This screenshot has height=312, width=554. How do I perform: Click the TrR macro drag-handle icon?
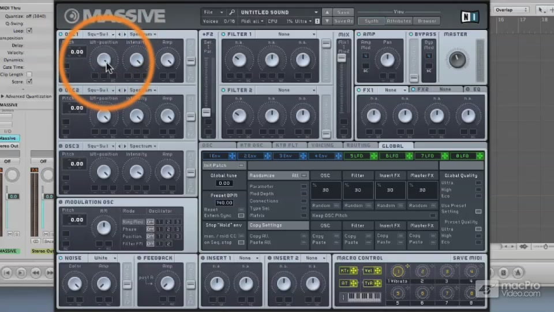point(377,283)
